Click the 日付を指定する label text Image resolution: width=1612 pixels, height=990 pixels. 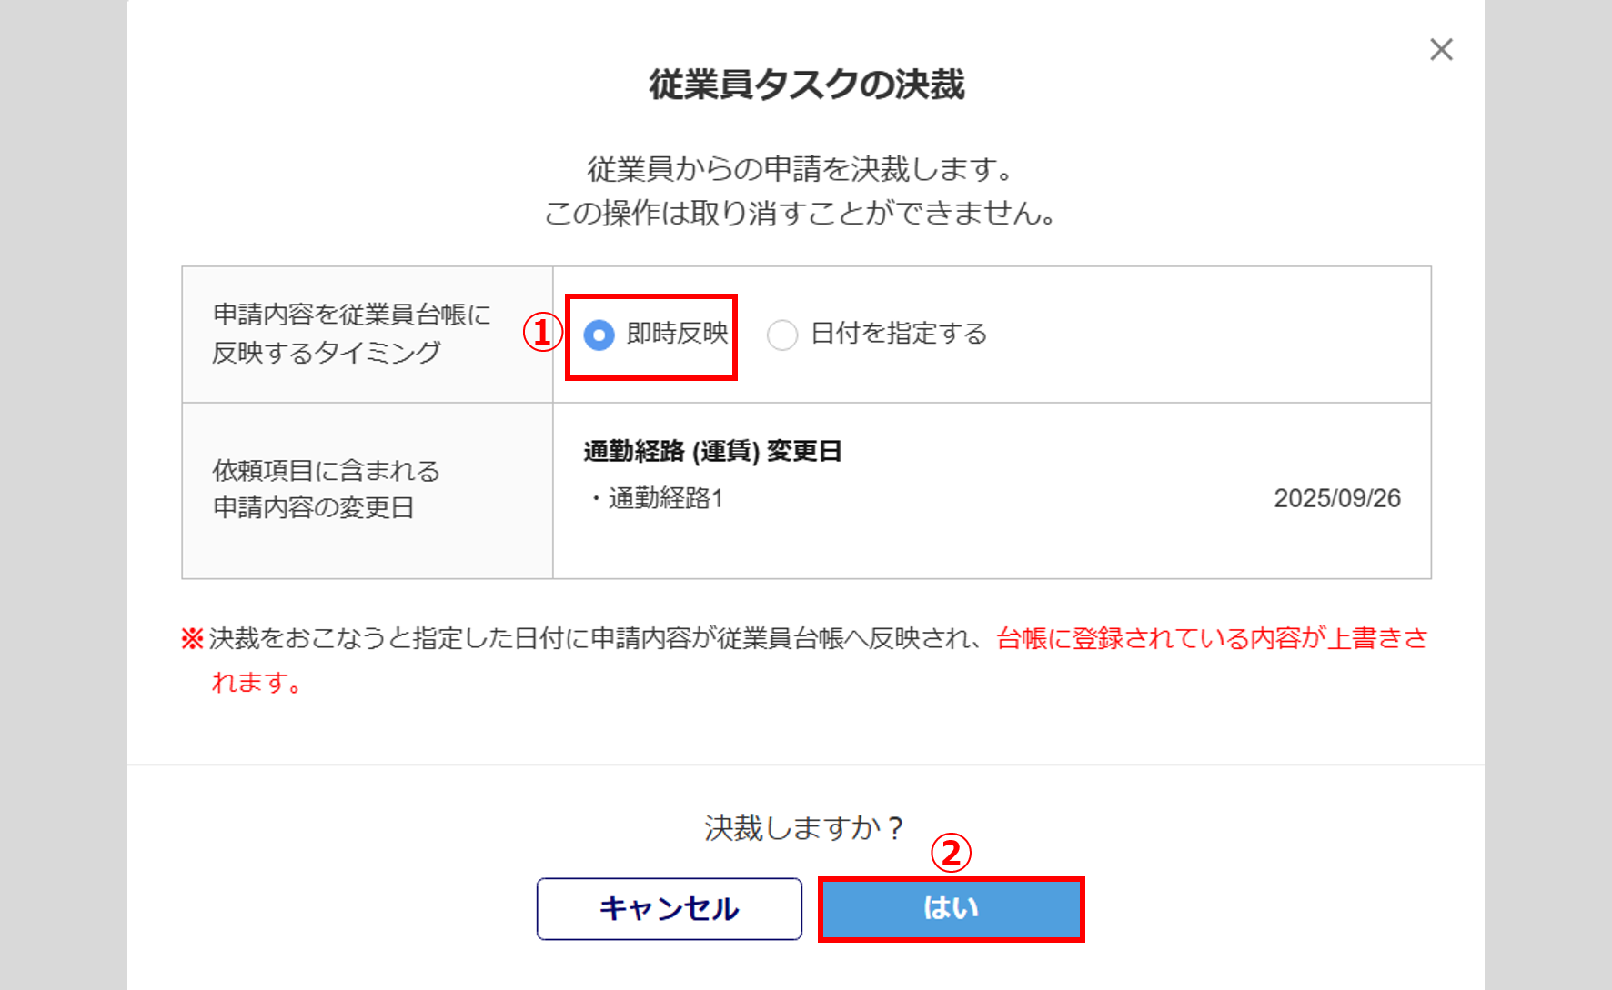click(899, 334)
